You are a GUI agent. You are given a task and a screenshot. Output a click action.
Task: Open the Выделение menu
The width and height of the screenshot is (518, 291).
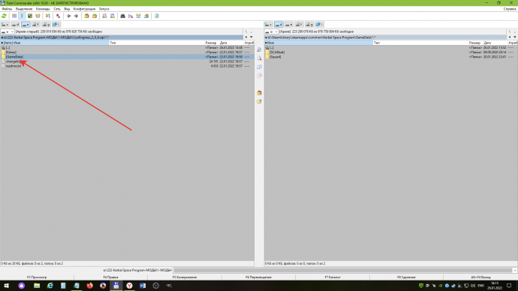[x=24, y=9]
